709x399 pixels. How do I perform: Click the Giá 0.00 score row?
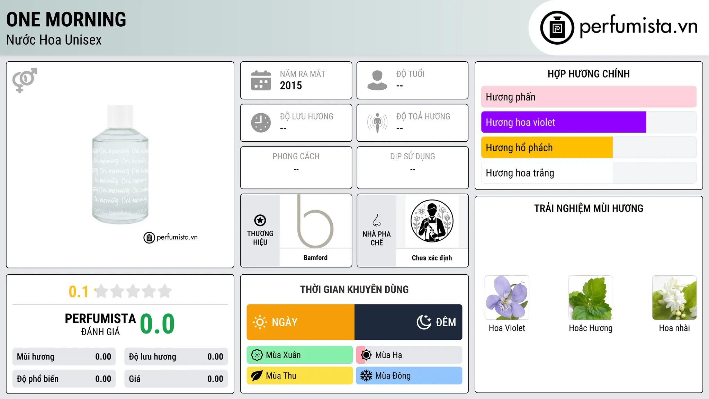coord(176,379)
